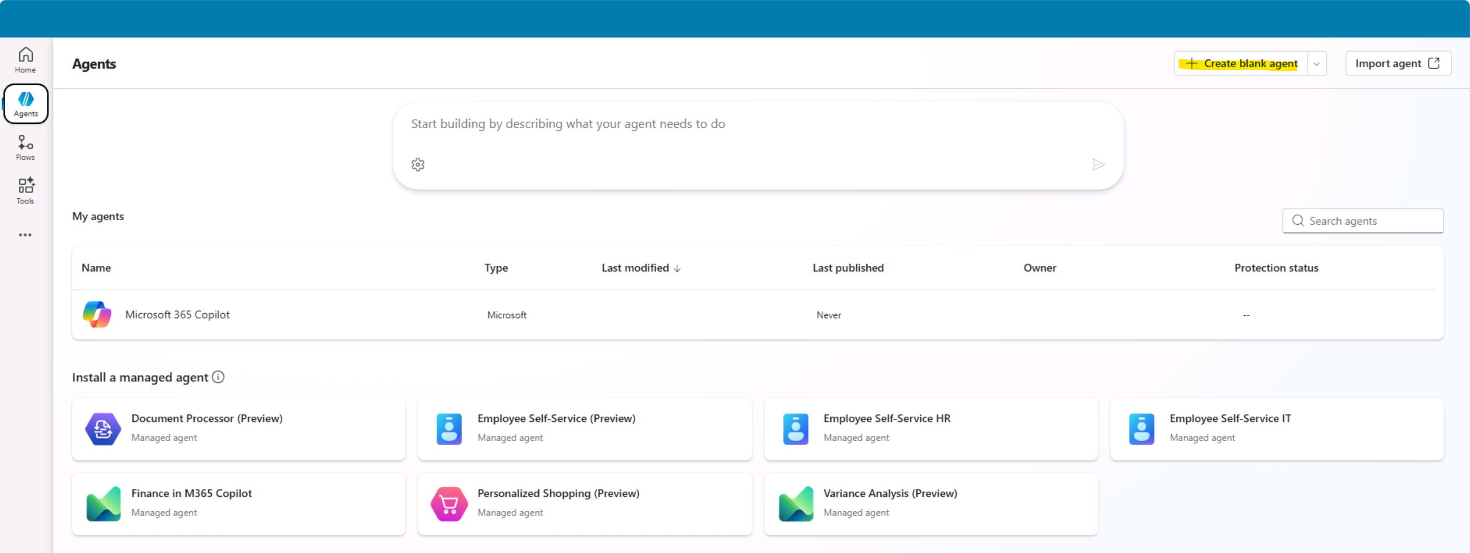Select the Agents sidebar icon
This screenshot has width=1470, height=553.
click(26, 104)
